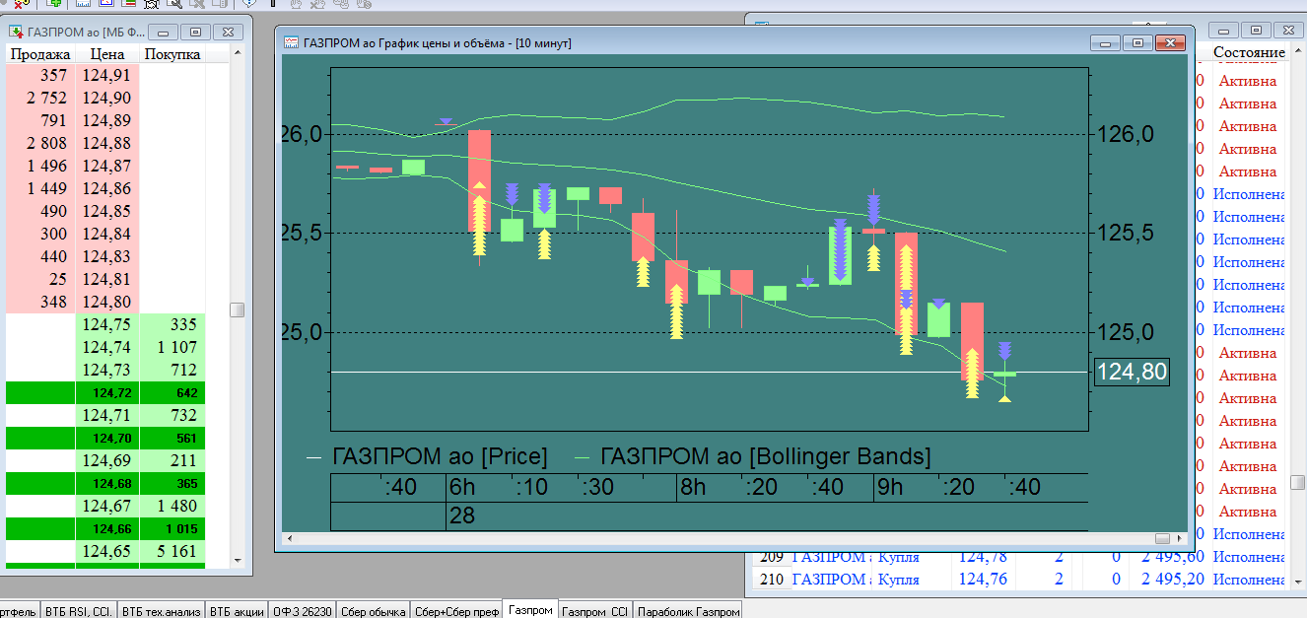1307x618 pixels.
Task: Select the 1 480 buy volume
Action: (172, 506)
